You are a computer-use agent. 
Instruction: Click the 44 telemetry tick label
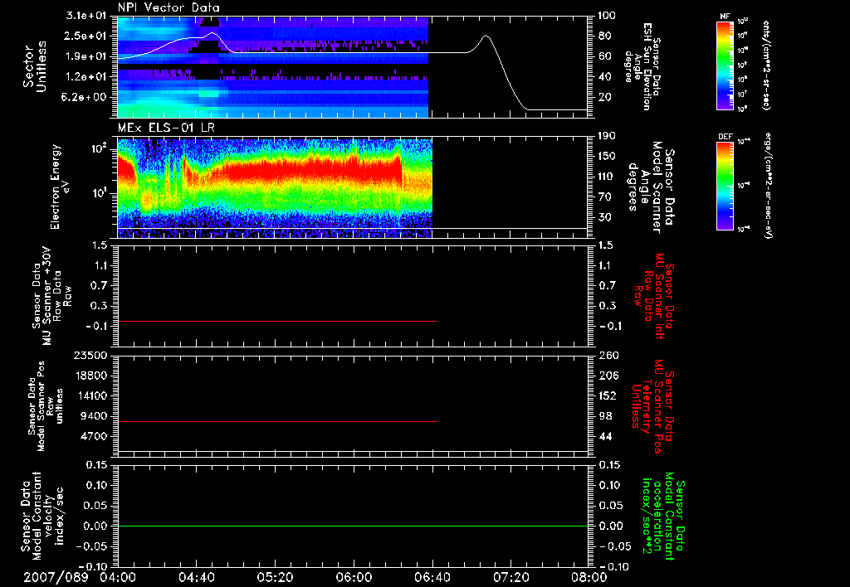605,436
